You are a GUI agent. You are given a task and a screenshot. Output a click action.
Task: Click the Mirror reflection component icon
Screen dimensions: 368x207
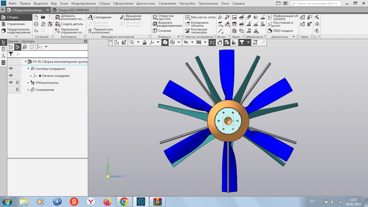click(57, 31)
